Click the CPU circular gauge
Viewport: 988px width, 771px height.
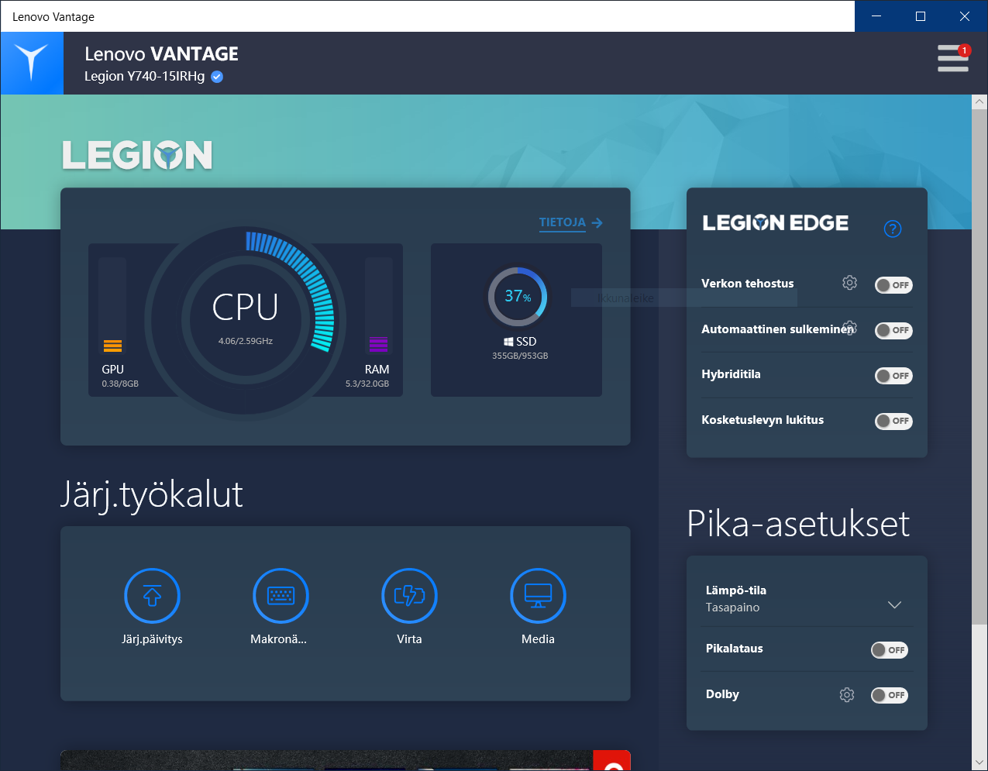[246, 320]
